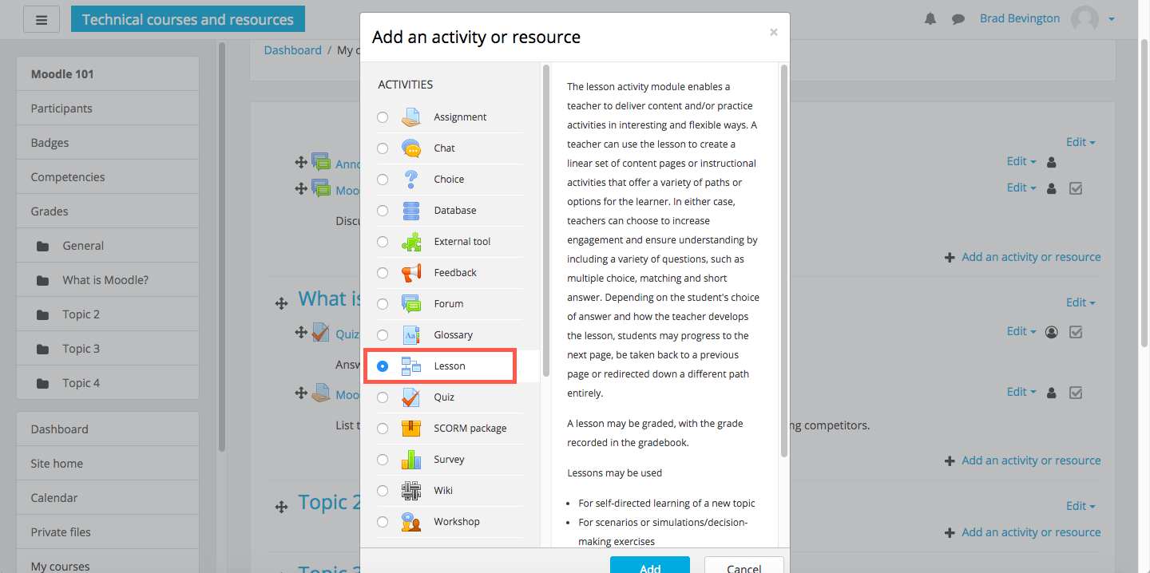The image size is (1150, 573).
Task: Open Competencies in the sidebar
Action: click(x=108, y=177)
